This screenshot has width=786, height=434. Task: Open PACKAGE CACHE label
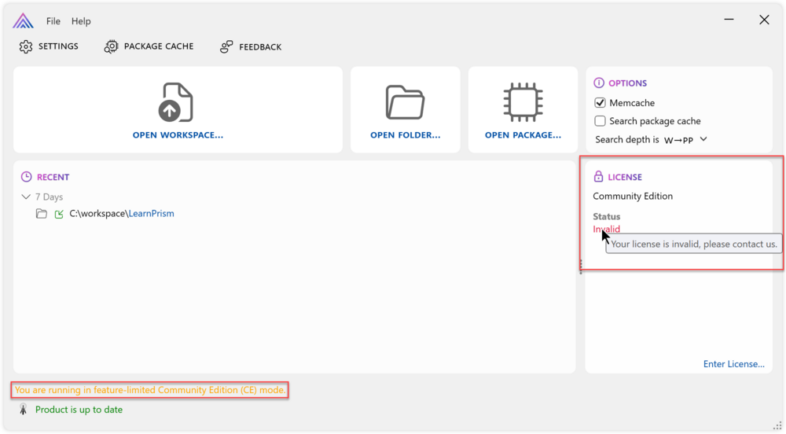click(159, 46)
